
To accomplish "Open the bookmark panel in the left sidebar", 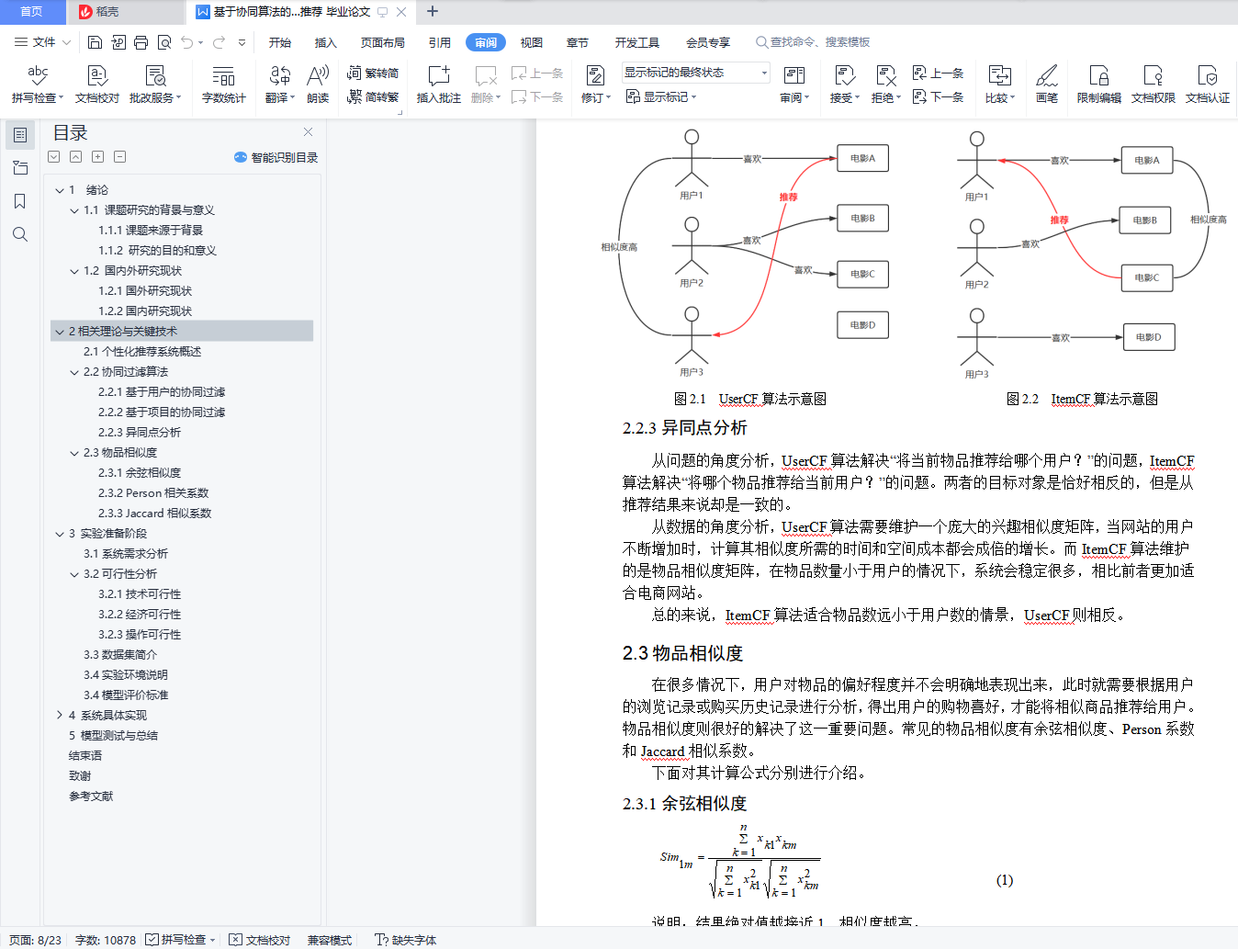I will pyautogui.click(x=20, y=201).
